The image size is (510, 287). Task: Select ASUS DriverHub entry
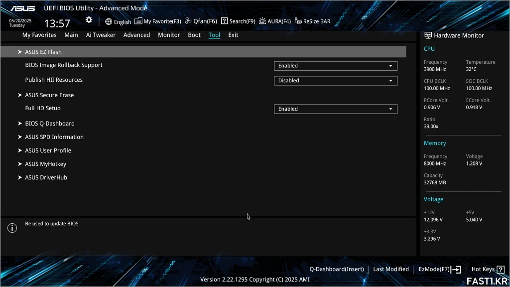pyautogui.click(x=46, y=177)
